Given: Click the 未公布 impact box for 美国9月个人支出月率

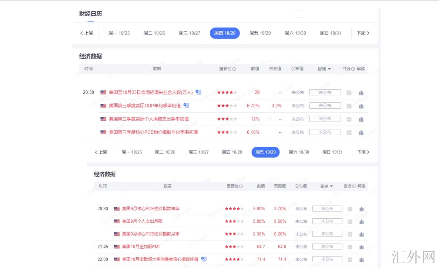Looking at the screenshot, I should click(x=327, y=221).
